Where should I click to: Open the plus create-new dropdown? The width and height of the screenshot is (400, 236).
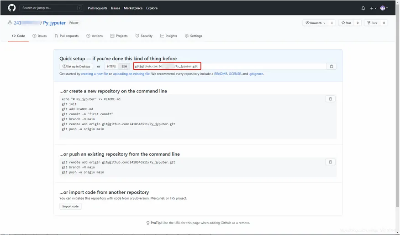pos(373,8)
